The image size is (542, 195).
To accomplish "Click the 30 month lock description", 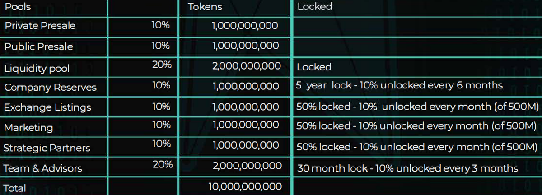I will click(x=407, y=168).
